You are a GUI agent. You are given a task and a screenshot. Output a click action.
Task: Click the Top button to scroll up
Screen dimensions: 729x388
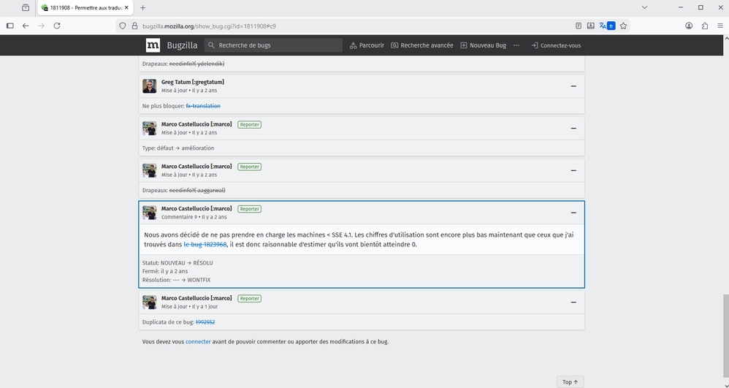[570, 381]
